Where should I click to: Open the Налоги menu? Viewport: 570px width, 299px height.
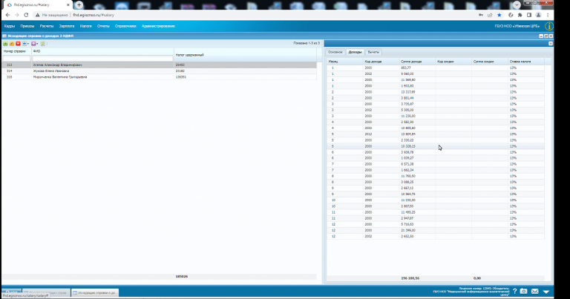tap(86, 26)
